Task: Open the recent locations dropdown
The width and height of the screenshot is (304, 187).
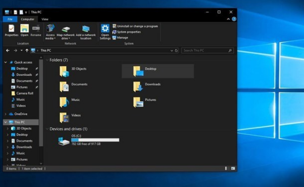Action: pyautogui.click(x=21, y=51)
